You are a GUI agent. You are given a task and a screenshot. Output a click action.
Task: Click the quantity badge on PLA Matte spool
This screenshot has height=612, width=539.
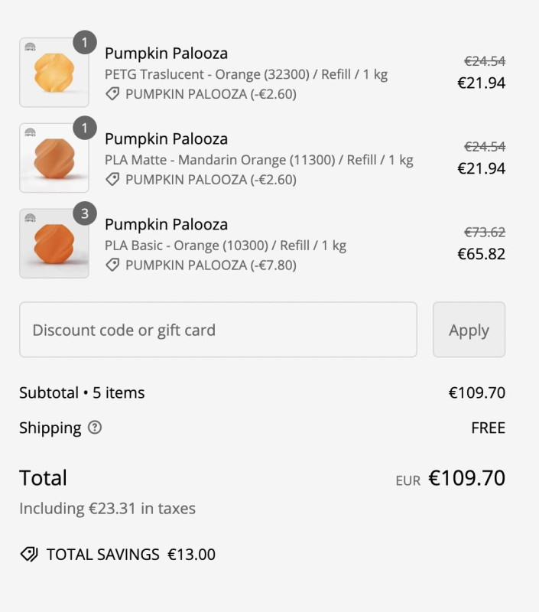85,128
